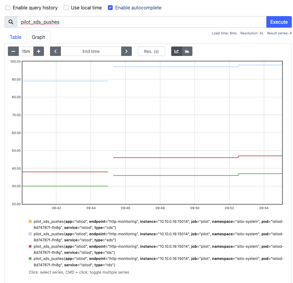
Task: Open the Table tab
Action: (15, 37)
